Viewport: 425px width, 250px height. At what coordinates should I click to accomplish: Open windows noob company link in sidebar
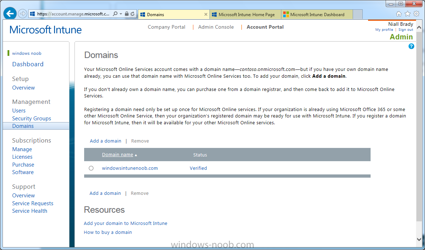26,53
